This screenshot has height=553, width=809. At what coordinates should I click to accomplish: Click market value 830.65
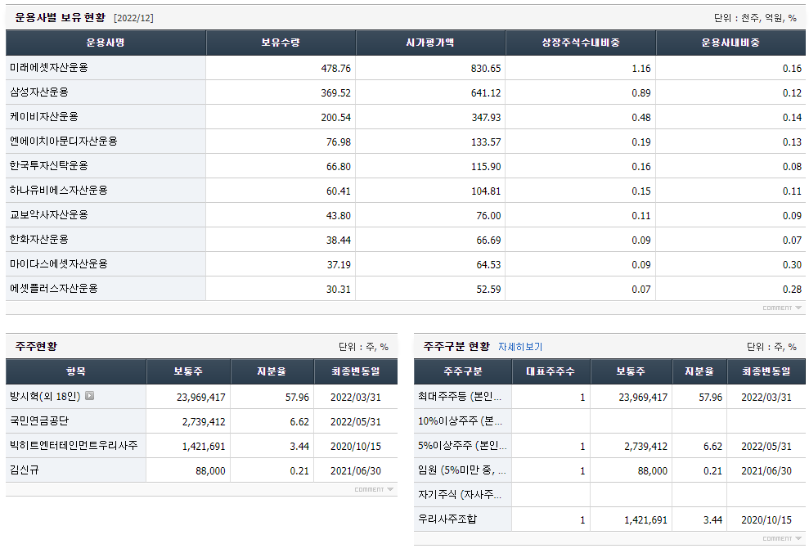pos(486,68)
